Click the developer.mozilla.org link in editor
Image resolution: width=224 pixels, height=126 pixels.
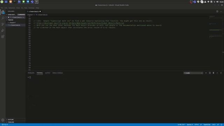80,23
